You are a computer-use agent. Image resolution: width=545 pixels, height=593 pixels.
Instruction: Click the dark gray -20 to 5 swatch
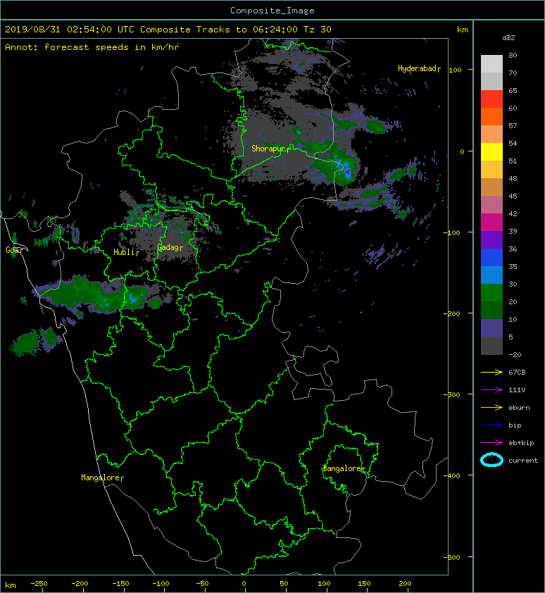491,346
